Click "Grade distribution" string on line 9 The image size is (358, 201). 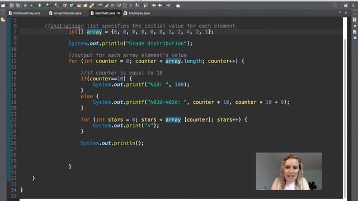click(157, 44)
